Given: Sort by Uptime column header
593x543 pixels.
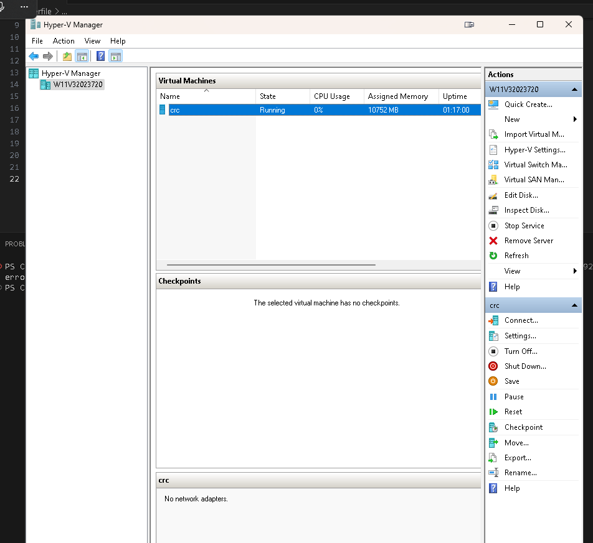Looking at the screenshot, I should [x=460, y=96].
